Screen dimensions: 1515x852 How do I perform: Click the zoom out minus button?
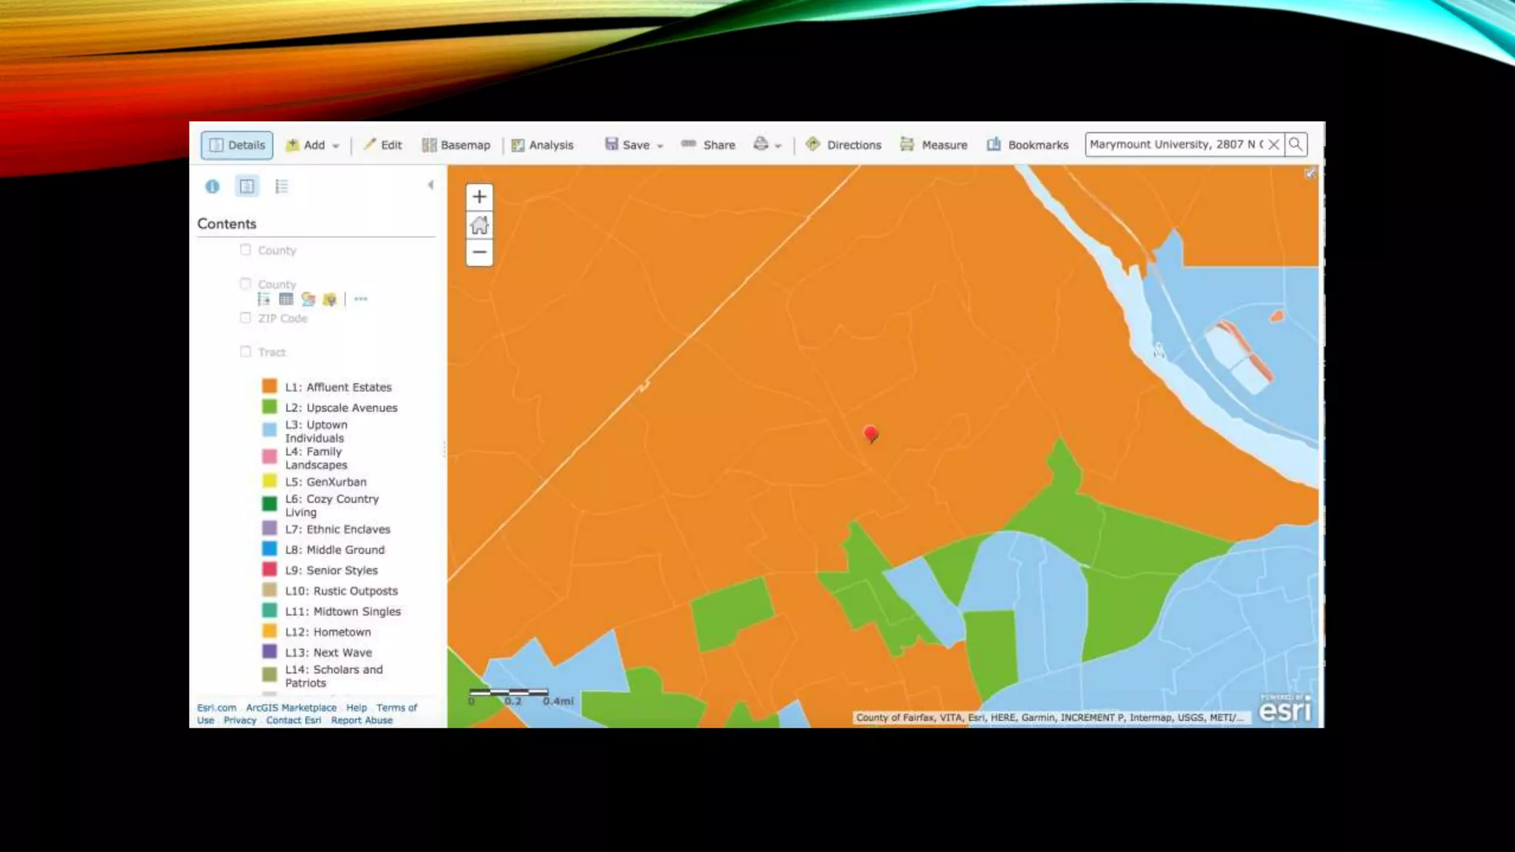(x=479, y=252)
